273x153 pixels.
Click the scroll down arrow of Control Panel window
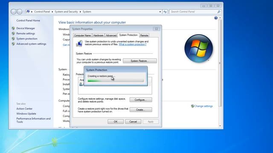220,126
